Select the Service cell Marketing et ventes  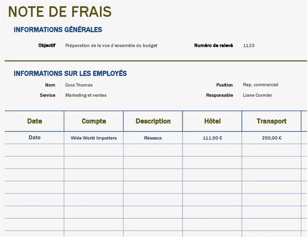pyautogui.click(x=86, y=95)
